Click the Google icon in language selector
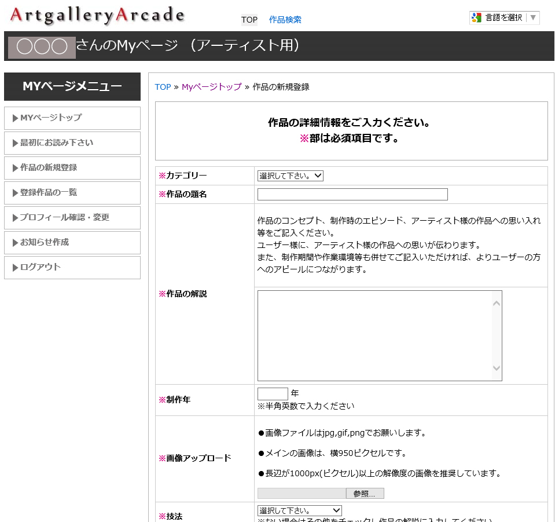Screen dimensions: 555x522 point(477,17)
